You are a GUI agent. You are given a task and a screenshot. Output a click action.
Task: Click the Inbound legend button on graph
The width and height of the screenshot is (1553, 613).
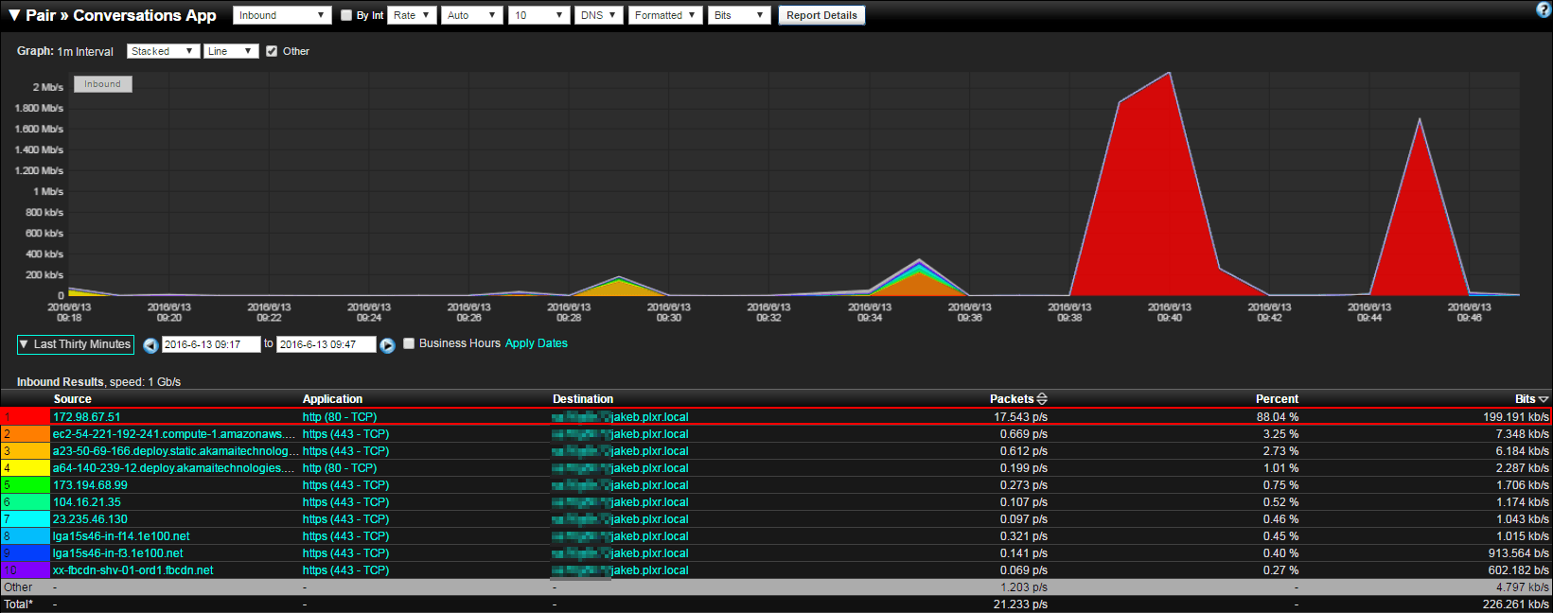[103, 84]
